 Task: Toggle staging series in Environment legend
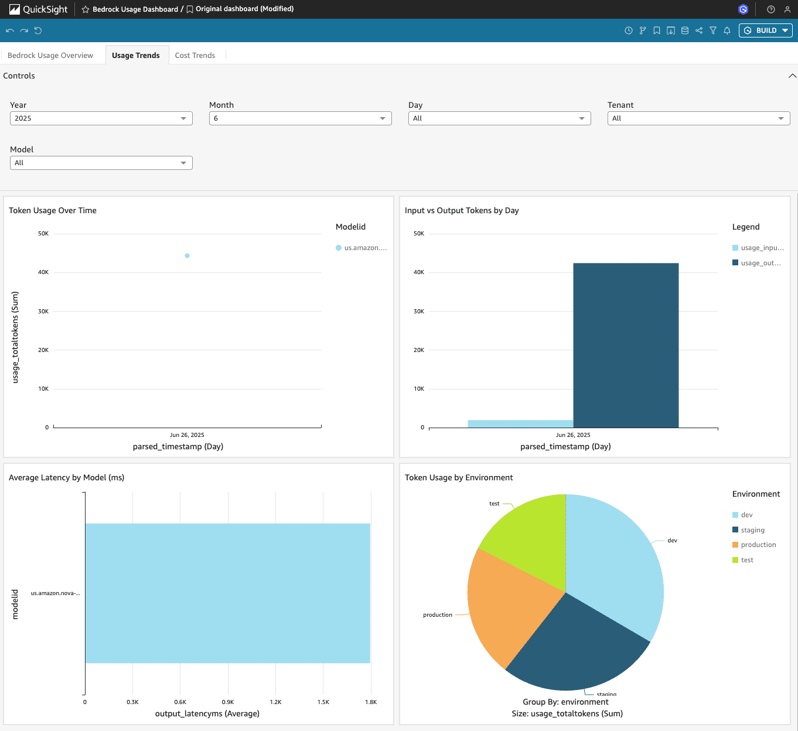752,530
